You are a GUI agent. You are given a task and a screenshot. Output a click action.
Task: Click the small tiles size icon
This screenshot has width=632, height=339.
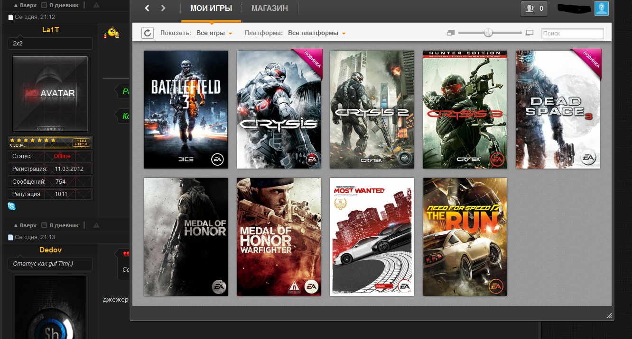point(450,33)
